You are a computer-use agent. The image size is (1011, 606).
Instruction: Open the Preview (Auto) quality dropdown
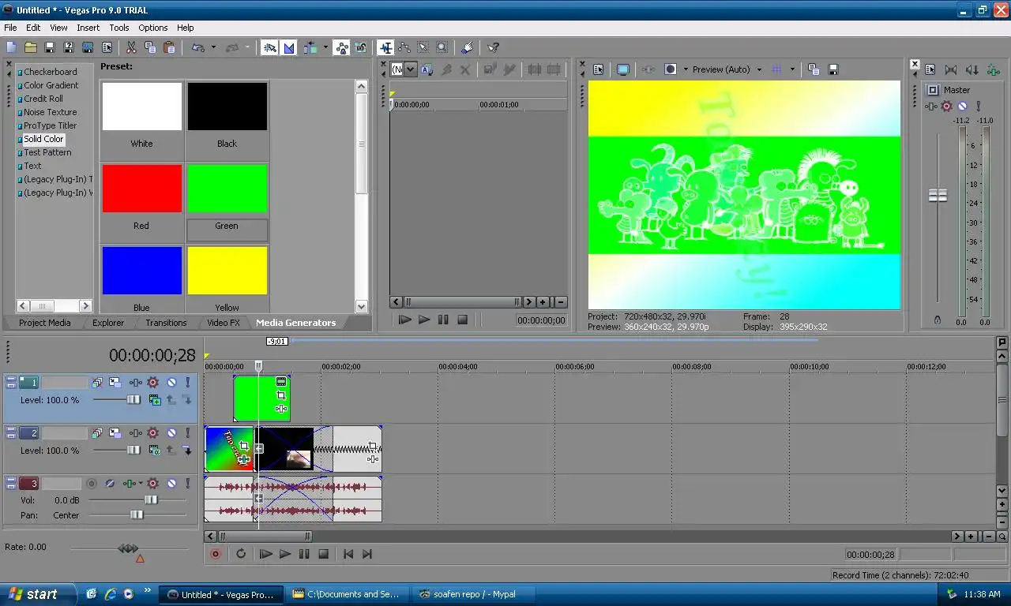[x=759, y=69]
